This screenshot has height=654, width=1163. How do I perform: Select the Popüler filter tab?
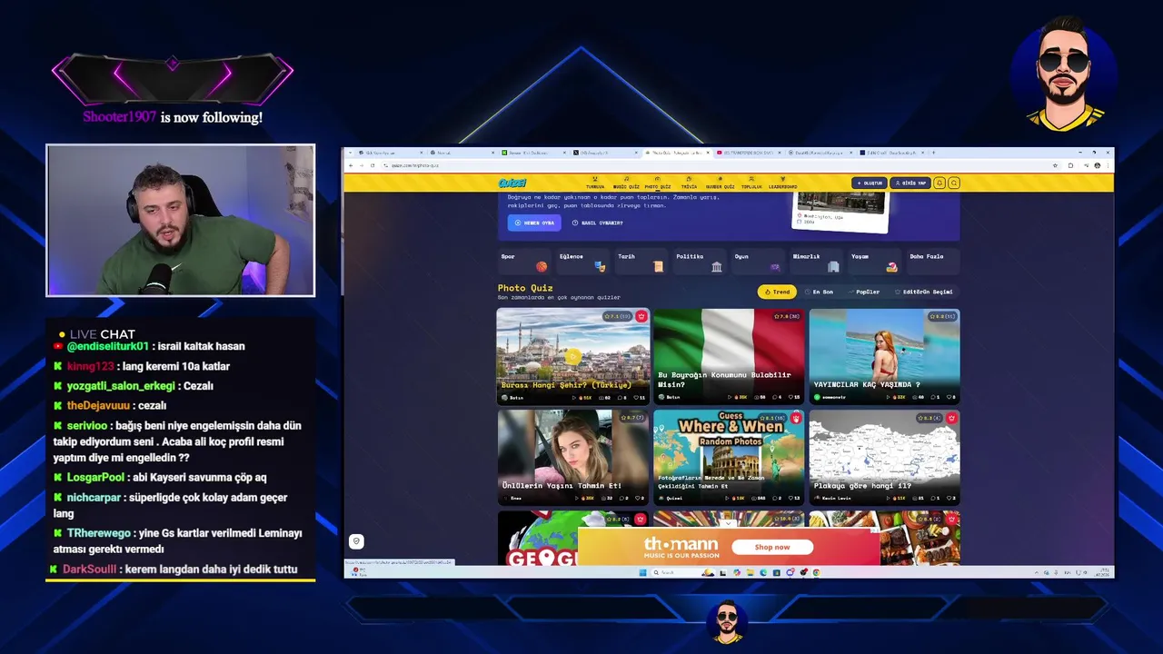click(865, 292)
